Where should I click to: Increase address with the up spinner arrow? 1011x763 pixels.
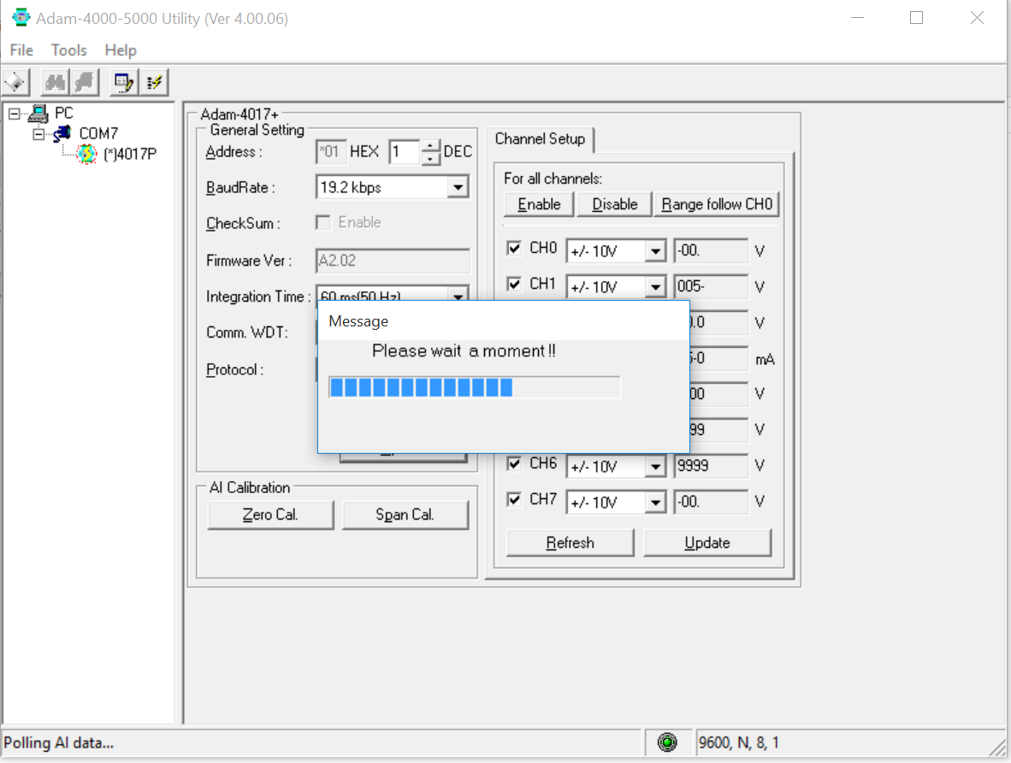(x=430, y=146)
